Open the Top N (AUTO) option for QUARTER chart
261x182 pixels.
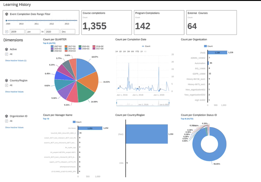click(x=49, y=43)
